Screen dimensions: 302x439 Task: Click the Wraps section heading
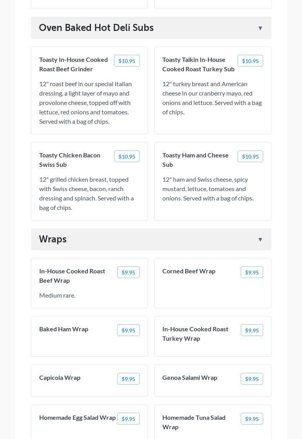pyautogui.click(x=53, y=239)
